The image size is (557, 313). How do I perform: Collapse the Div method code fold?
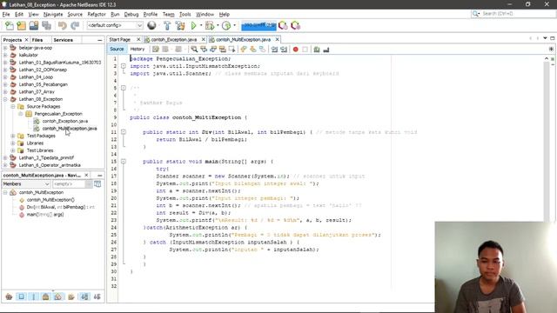point(124,132)
